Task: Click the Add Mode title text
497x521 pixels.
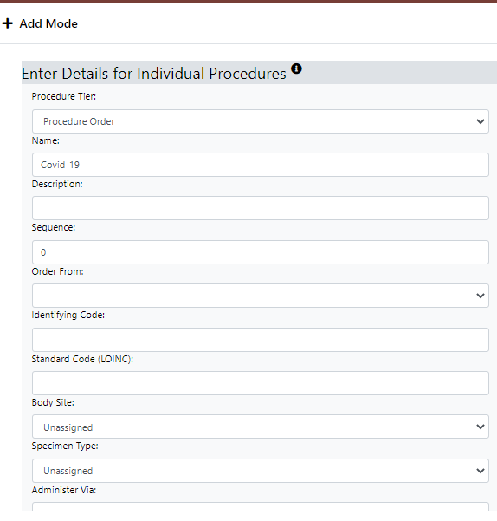Action: point(48,23)
